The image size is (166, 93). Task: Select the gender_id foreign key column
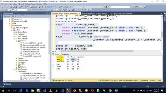[x=31, y=54]
